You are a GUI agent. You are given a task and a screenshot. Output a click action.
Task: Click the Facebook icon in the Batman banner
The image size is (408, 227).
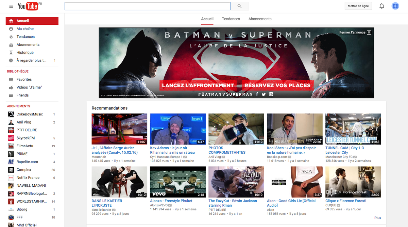(x=257, y=94)
